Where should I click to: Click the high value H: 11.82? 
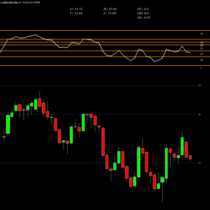point(110,9)
